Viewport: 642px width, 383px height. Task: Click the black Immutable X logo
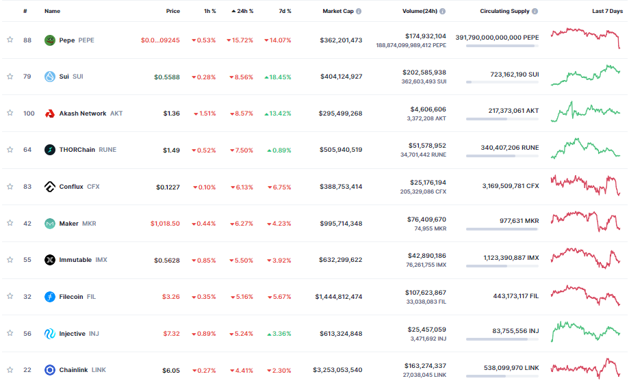(50, 260)
